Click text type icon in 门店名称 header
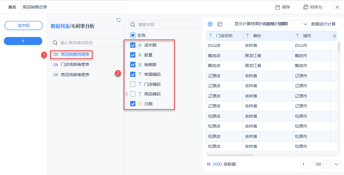The image size is (344, 175). 211,36
